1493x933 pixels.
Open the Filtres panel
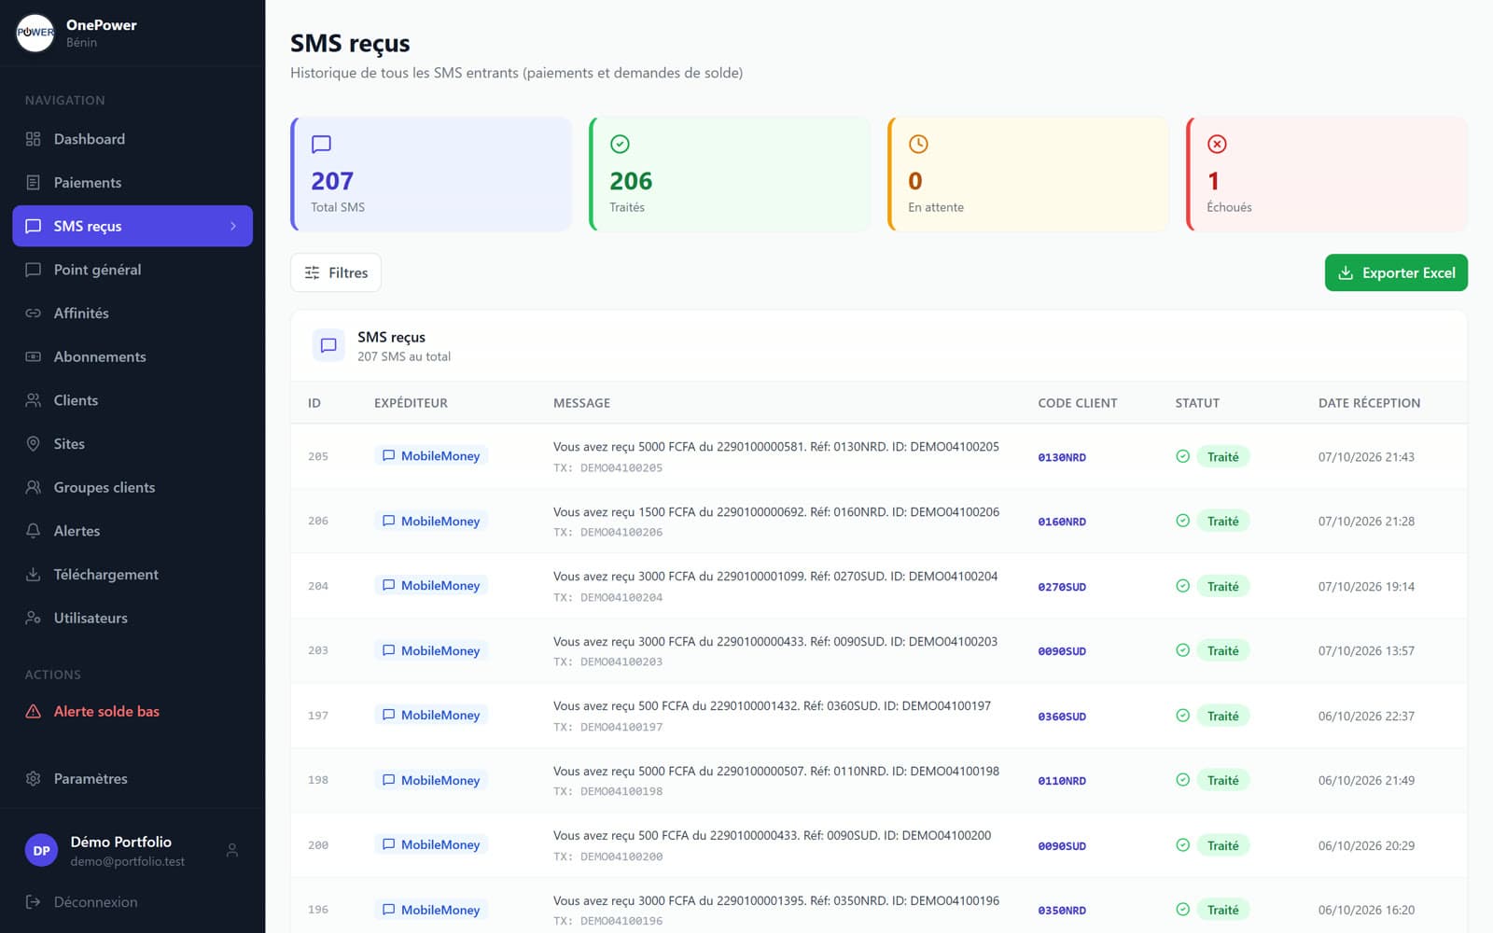(336, 272)
